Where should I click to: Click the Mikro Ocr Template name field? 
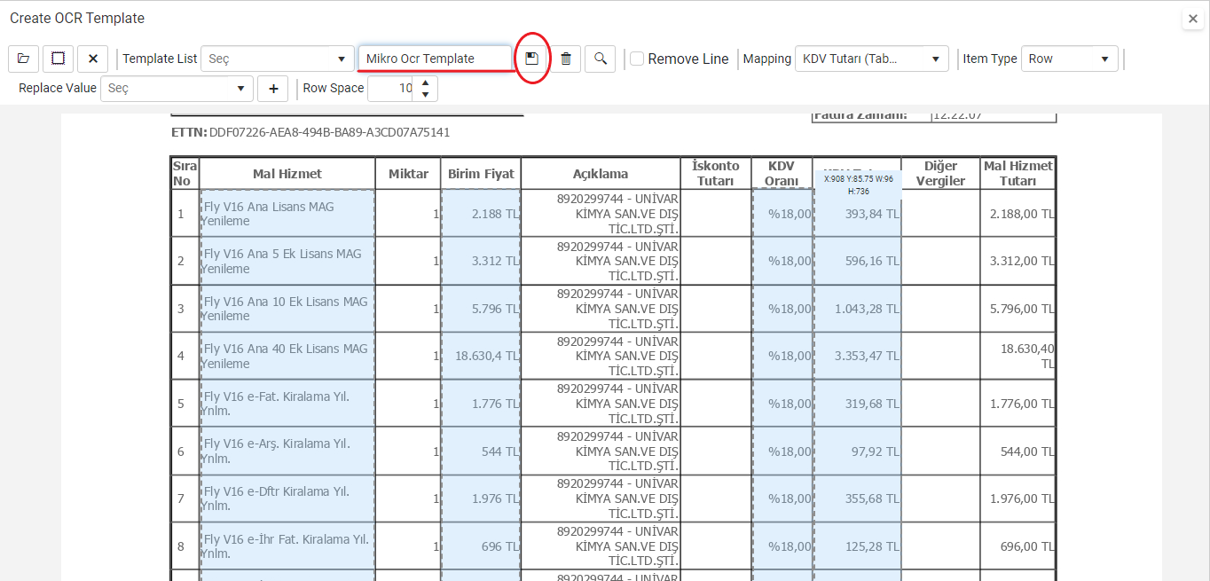coord(435,59)
